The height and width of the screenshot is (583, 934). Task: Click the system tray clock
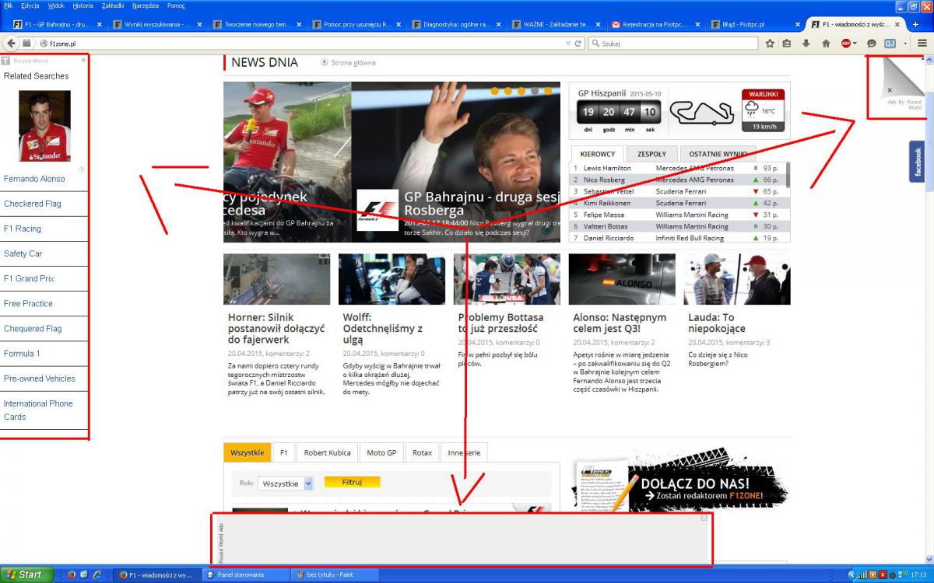tap(919, 574)
